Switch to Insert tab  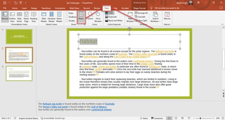pos(24,8)
